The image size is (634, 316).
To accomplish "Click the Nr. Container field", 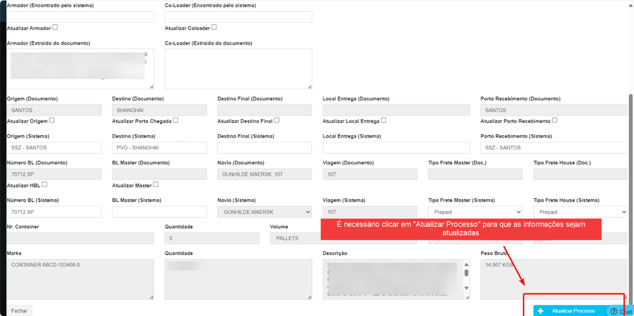I will coord(80,239).
